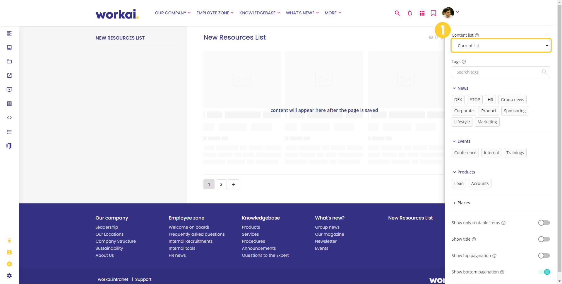Open the What's New? menu
This screenshot has height=284, width=562.
coord(302,13)
